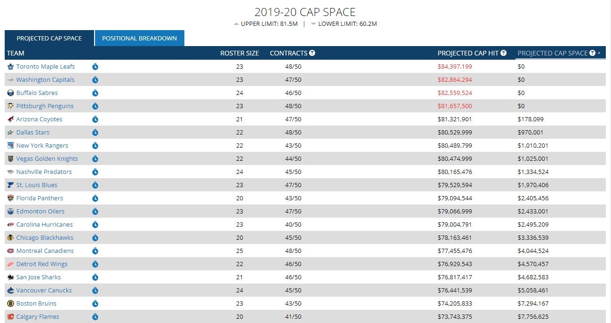Open the Vancouver Canucks team link
Screen dimensions: 611x323
coord(44,291)
